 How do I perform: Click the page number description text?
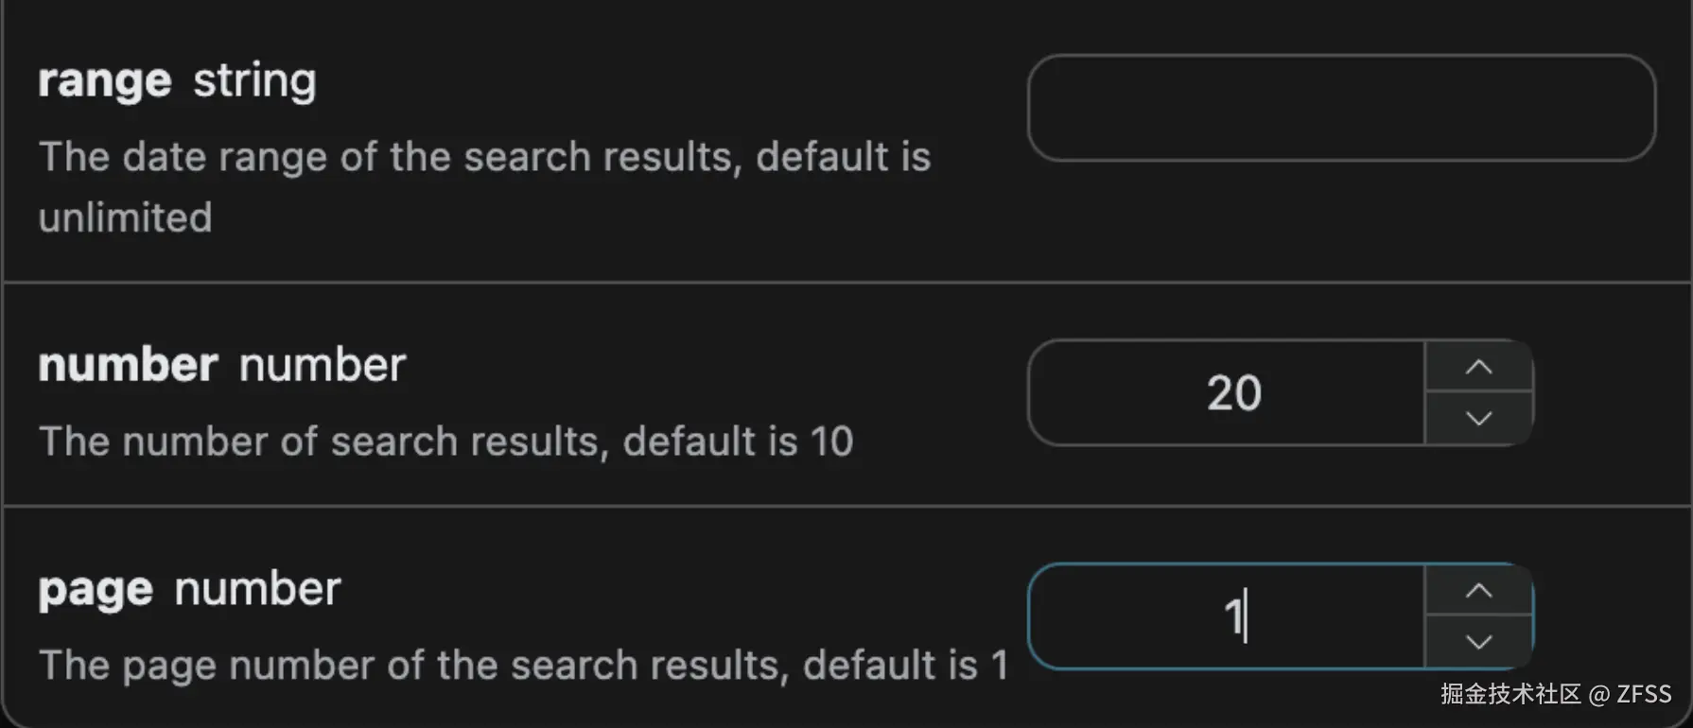tap(523, 666)
